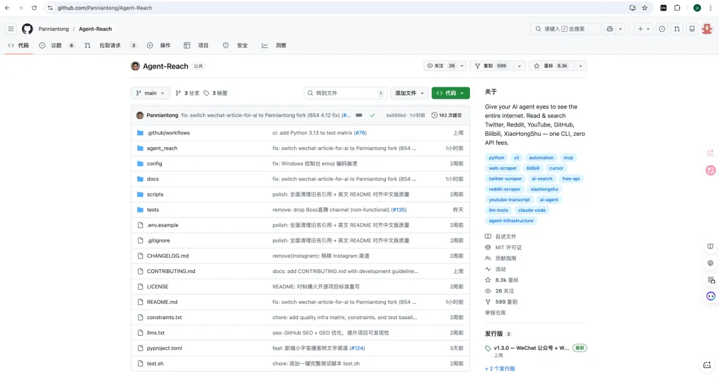Open the #135 pull request link
This screenshot has width=719, height=377.
(x=399, y=210)
